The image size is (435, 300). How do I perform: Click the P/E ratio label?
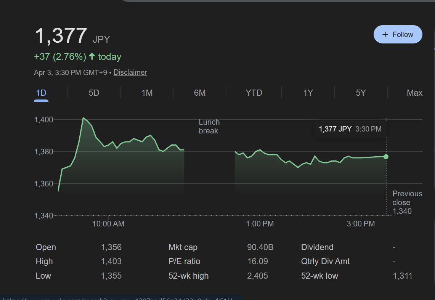(184, 261)
